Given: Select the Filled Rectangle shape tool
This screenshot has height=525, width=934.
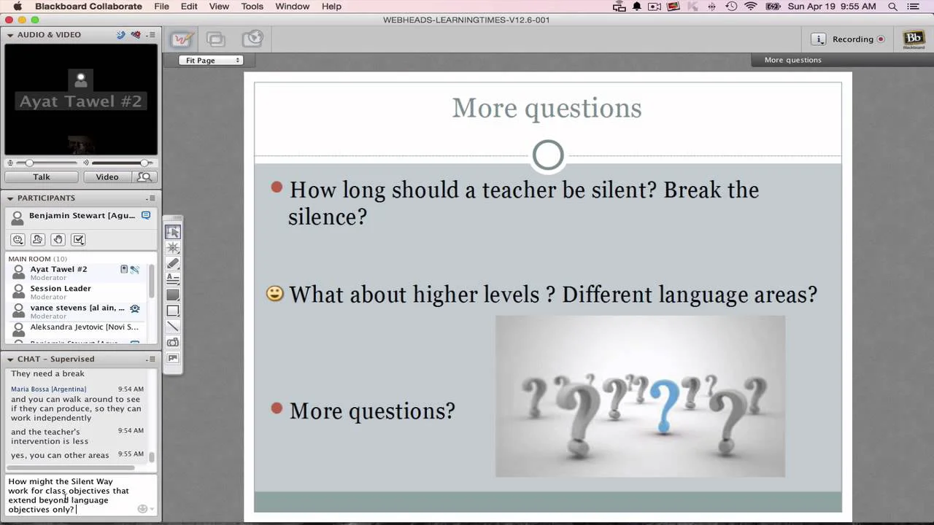Looking at the screenshot, I should 173,295.
